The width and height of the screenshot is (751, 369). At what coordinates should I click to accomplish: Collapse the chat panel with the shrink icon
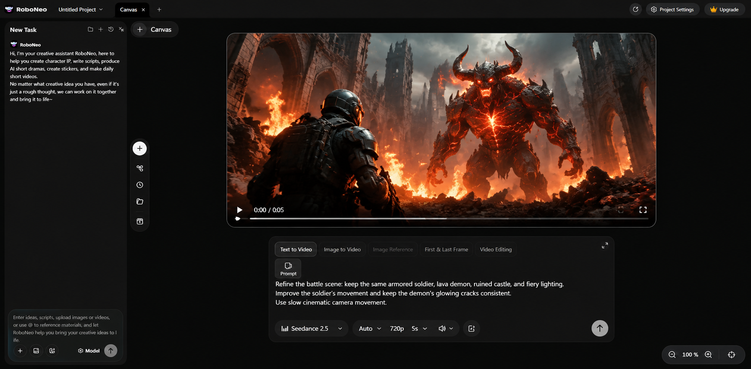(x=121, y=29)
